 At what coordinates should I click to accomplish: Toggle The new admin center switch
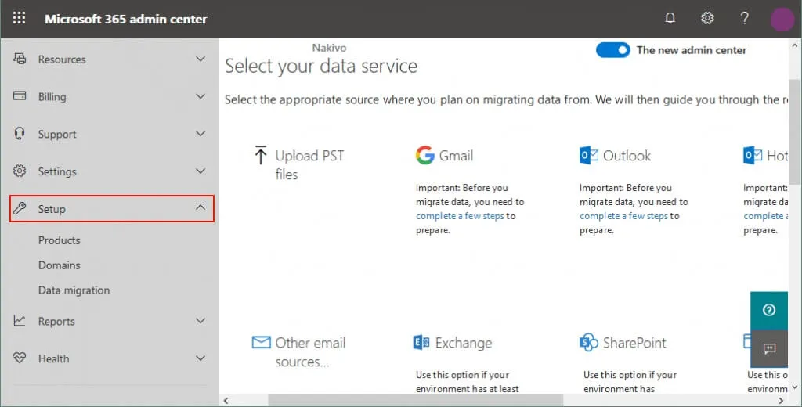(x=612, y=50)
